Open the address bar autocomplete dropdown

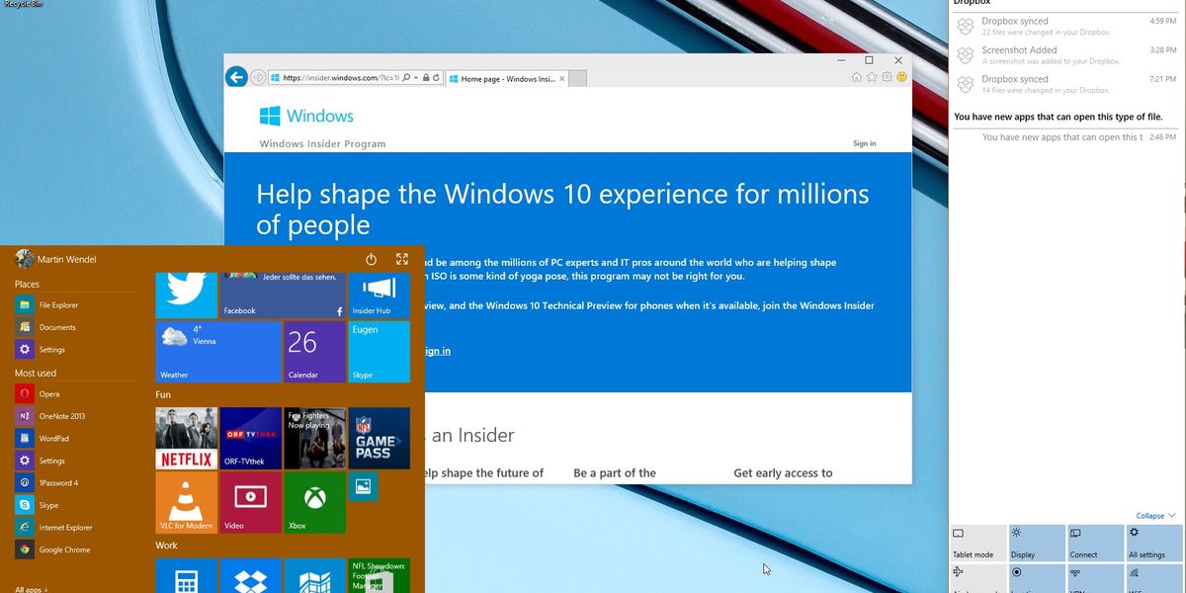[x=415, y=77]
